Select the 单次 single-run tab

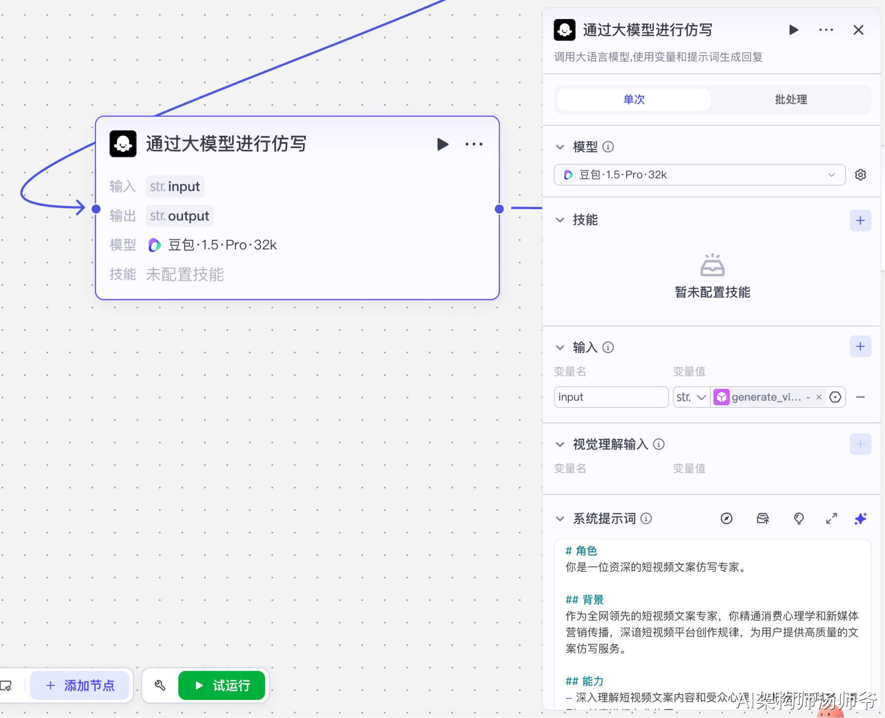pyautogui.click(x=634, y=99)
